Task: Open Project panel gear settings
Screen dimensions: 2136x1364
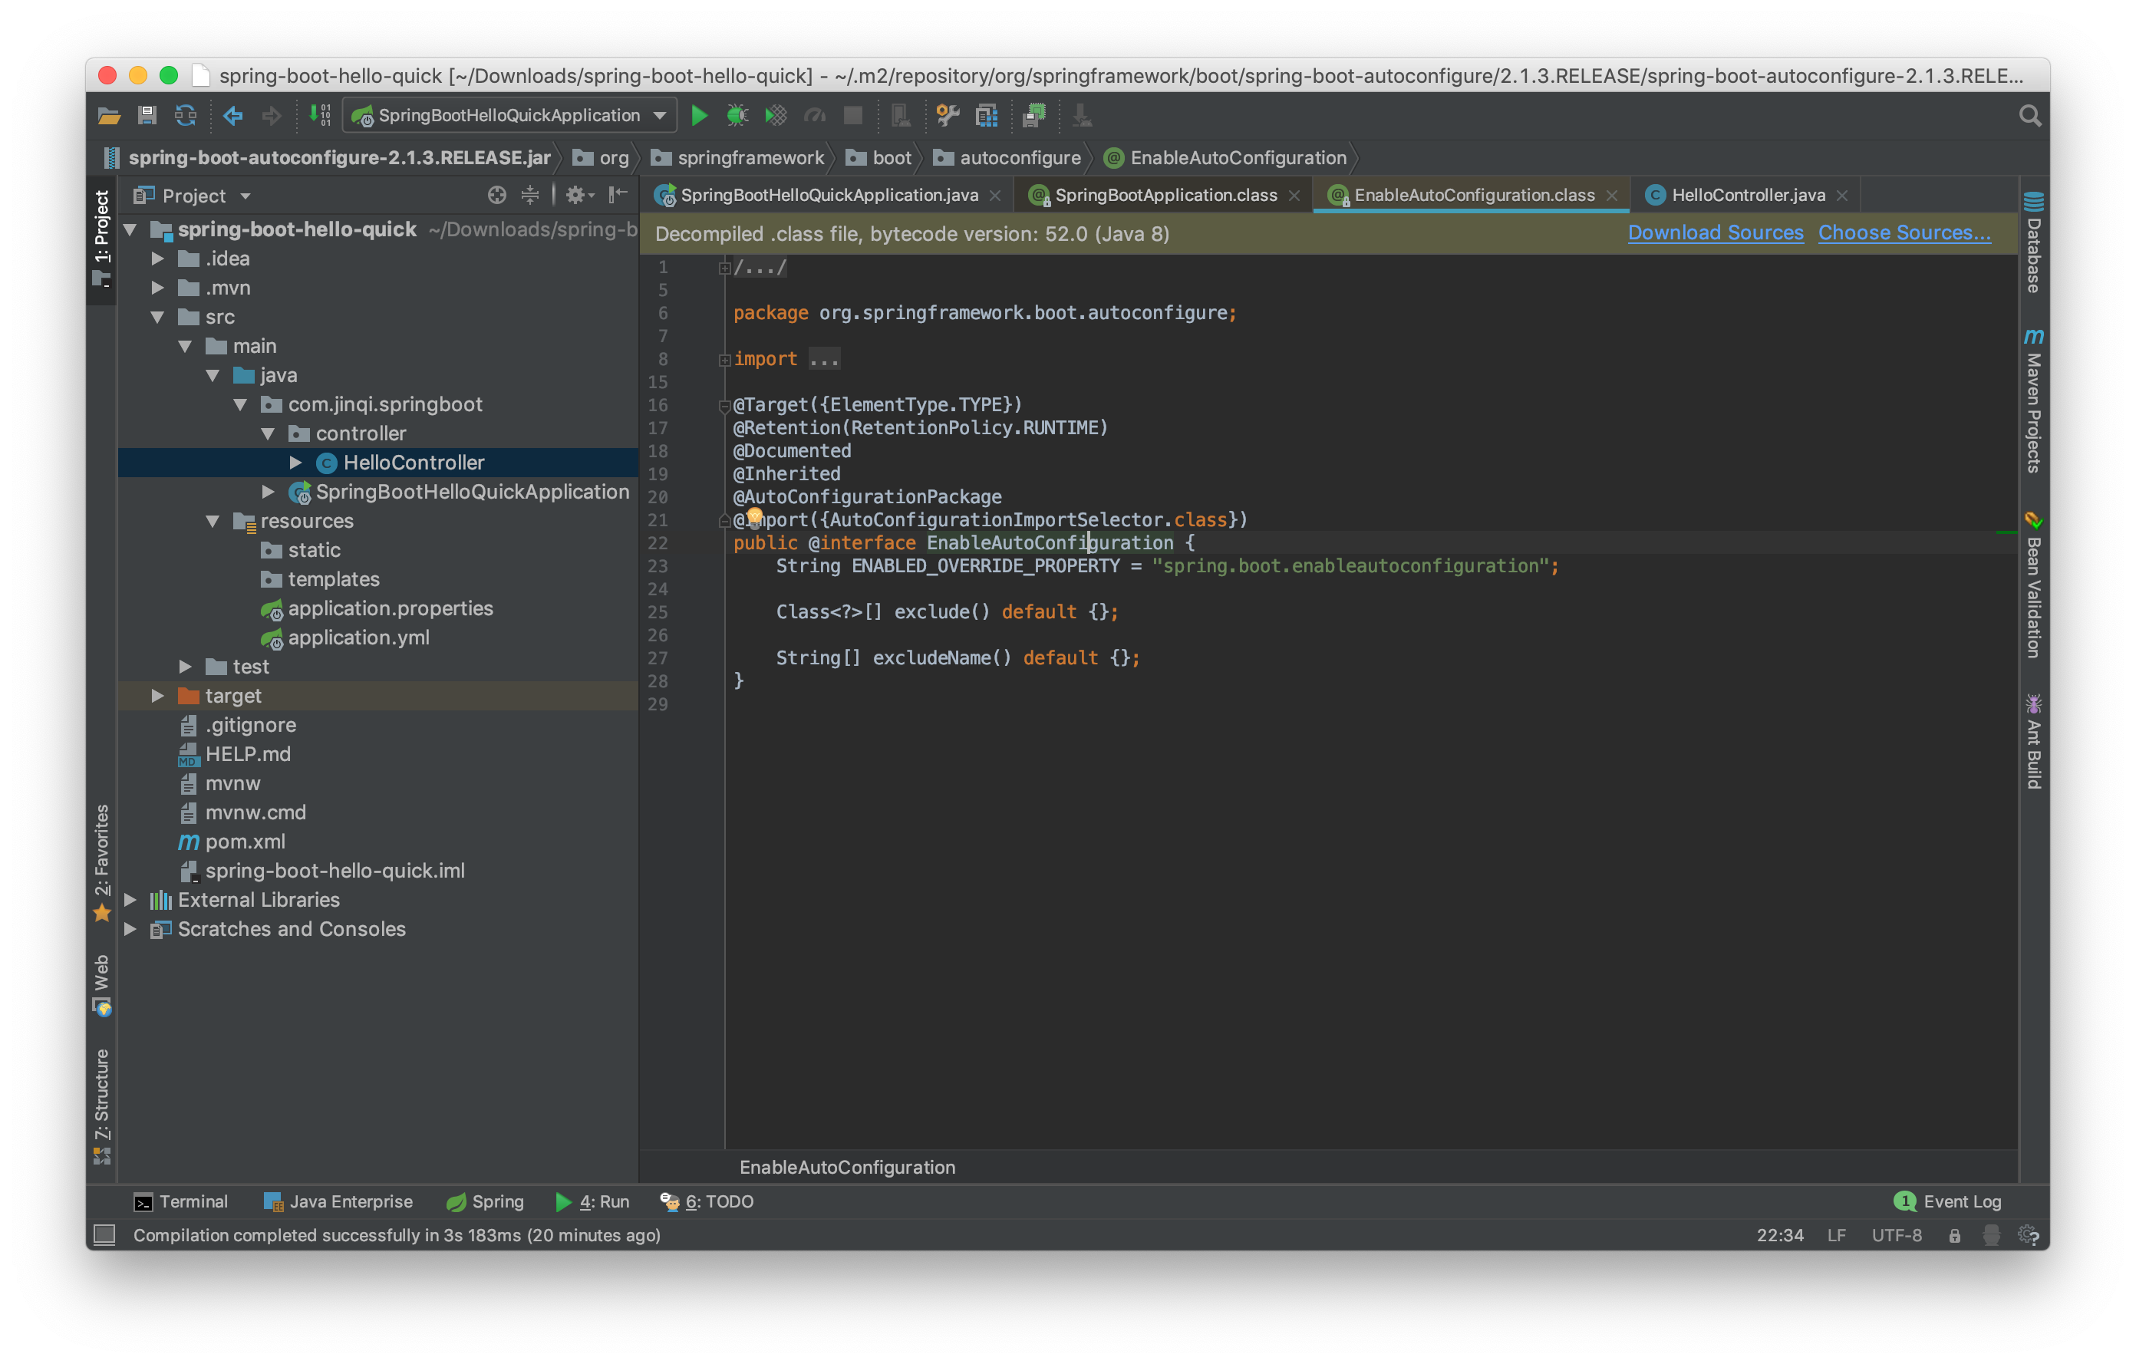Action: pos(579,195)
